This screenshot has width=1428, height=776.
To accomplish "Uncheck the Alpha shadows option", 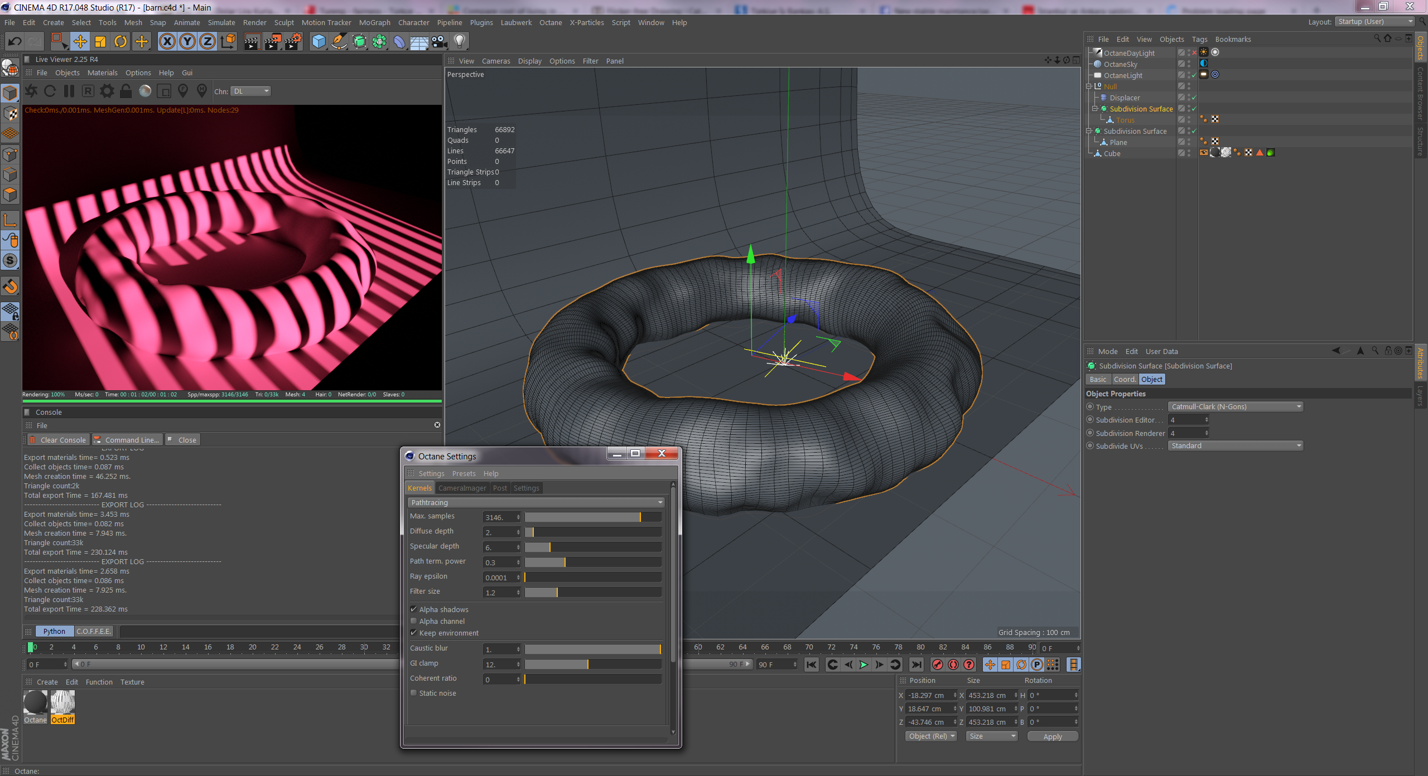I will (414, 609).
